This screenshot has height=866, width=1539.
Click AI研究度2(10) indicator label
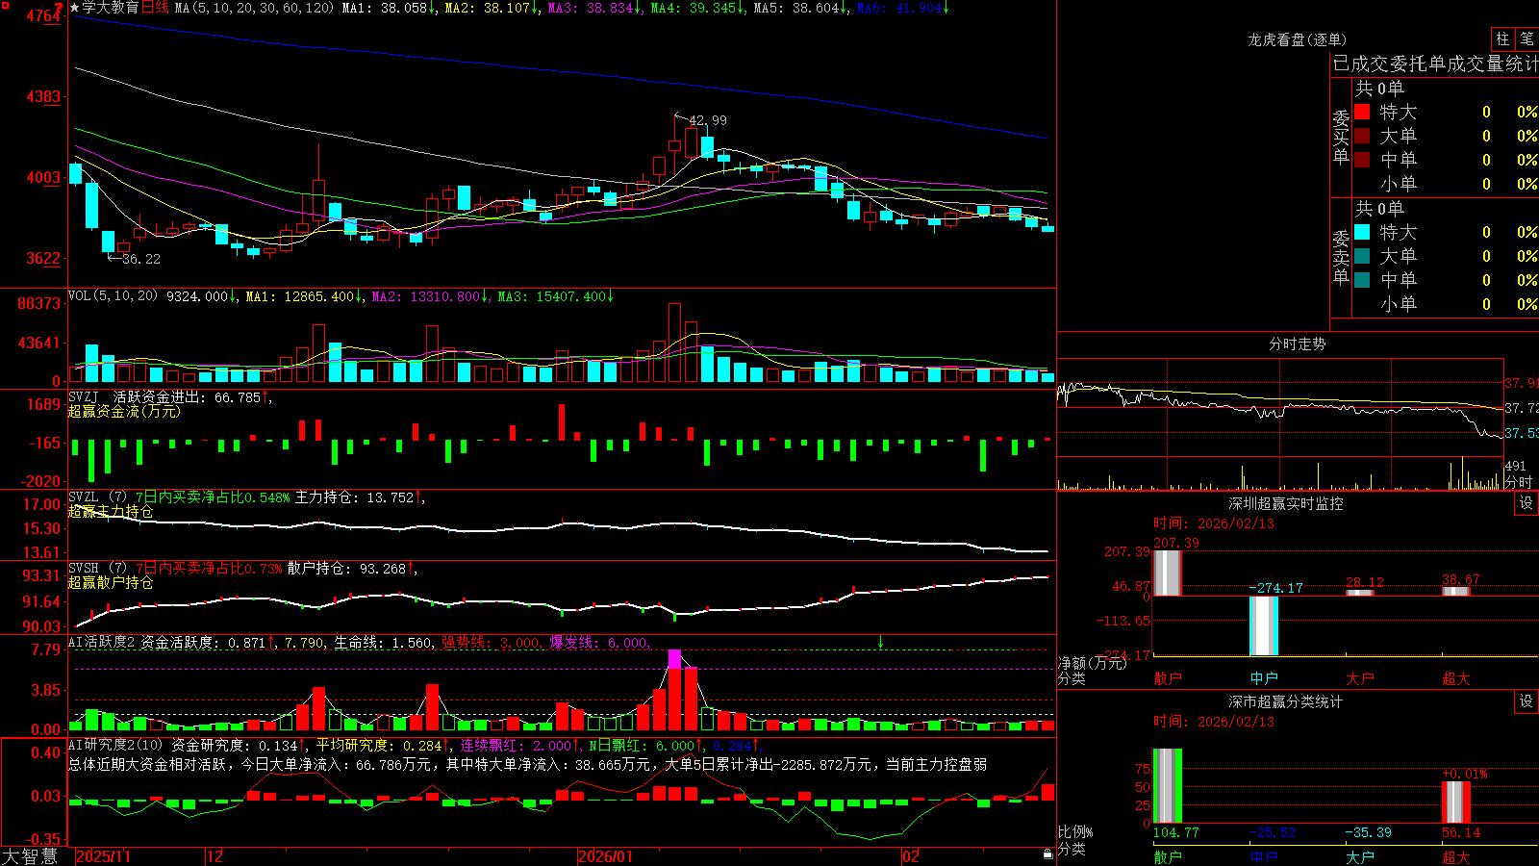click(115, 745)
